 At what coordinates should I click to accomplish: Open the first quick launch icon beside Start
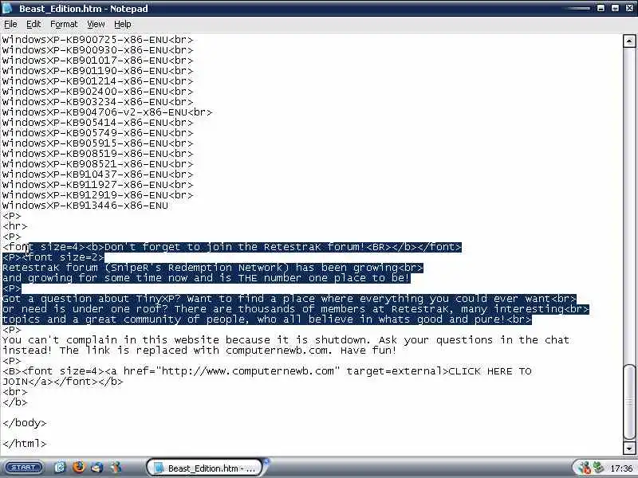pyautogui.click(x=60, y=468)
